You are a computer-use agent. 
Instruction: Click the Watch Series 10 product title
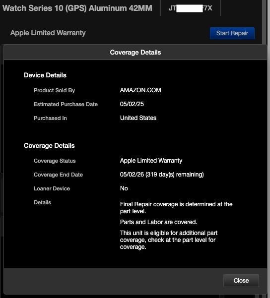point(77,8)
